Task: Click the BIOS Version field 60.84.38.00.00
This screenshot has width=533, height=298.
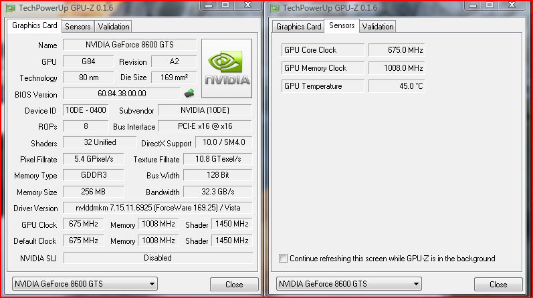Action: (x=122, y=94)
